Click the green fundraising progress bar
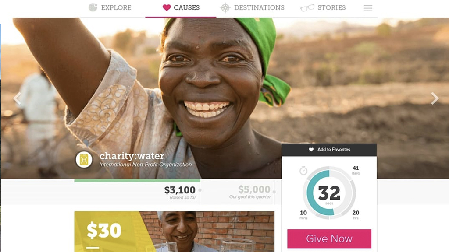449x252 pixels. pos(137,180)
